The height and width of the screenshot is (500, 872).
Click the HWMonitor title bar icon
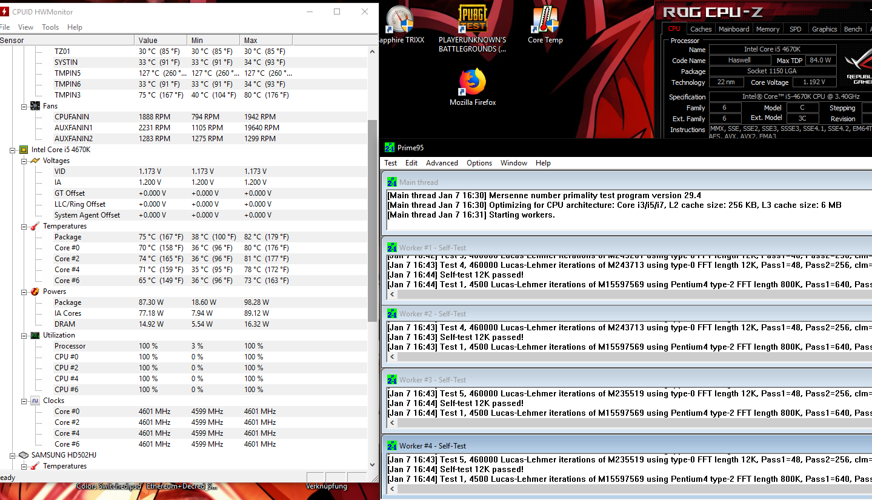[x=5, y=12]
